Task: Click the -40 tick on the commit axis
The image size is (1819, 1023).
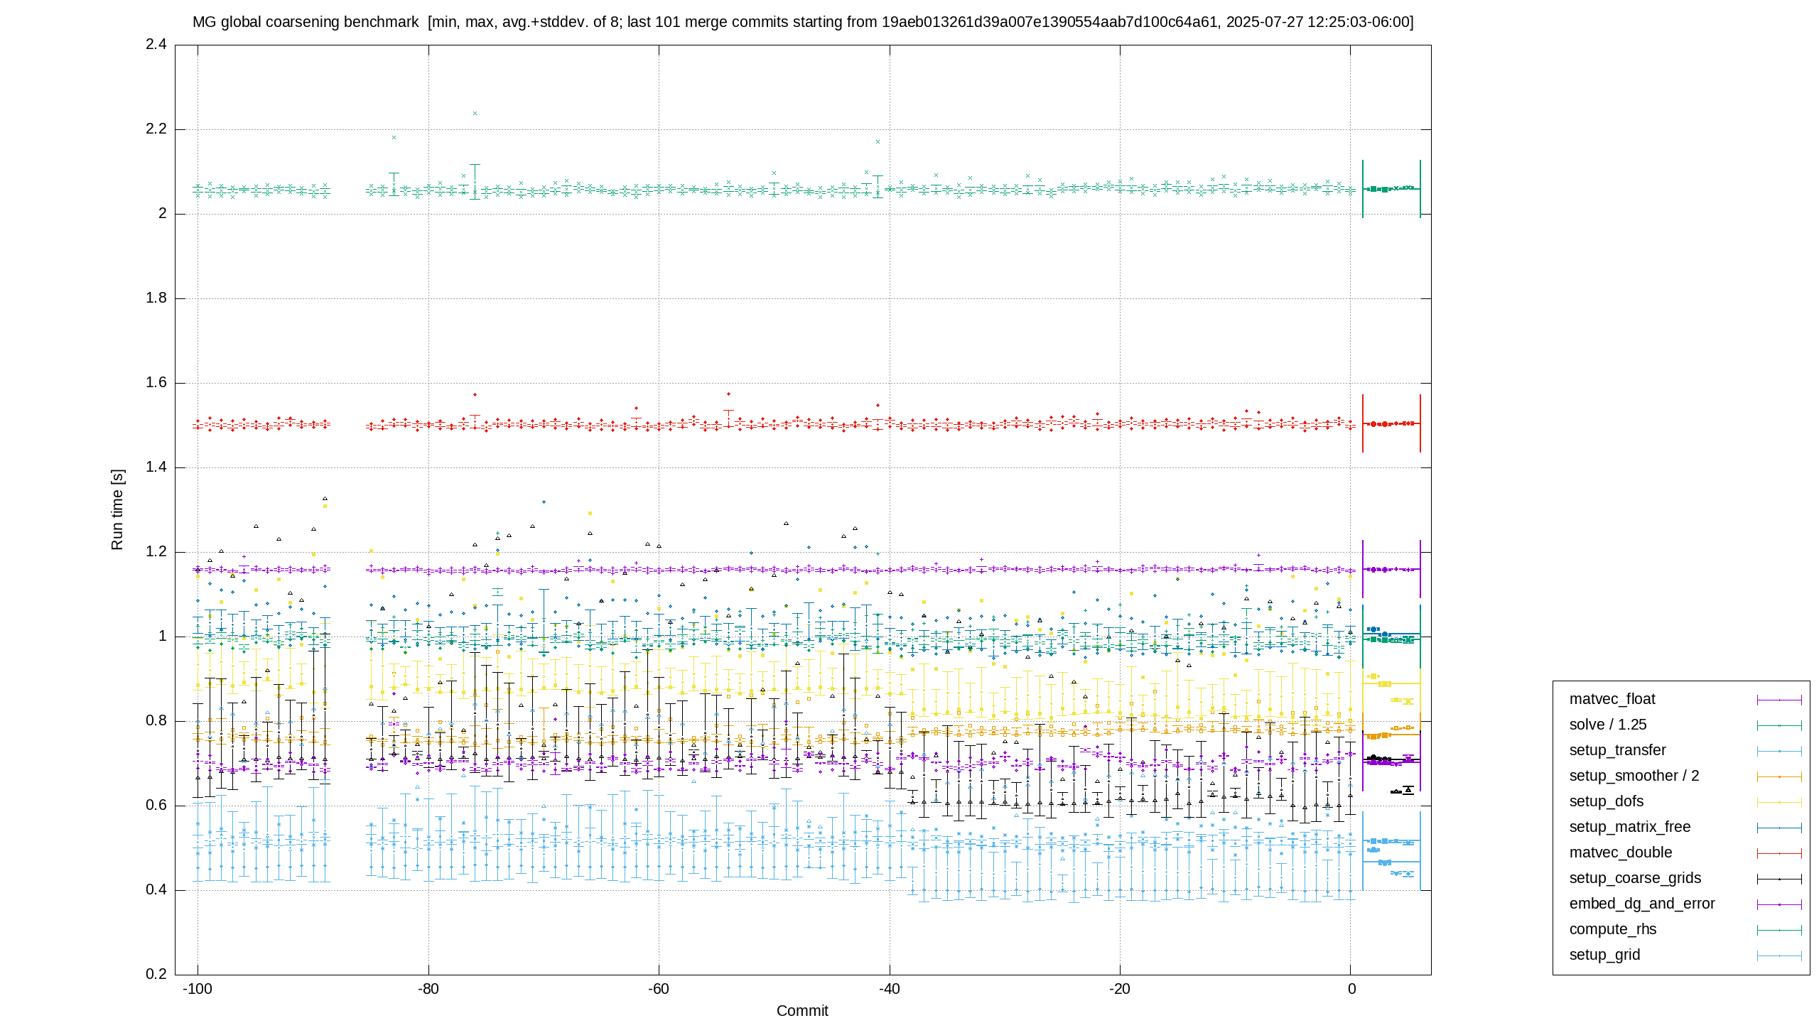Action: pos(889,989)
